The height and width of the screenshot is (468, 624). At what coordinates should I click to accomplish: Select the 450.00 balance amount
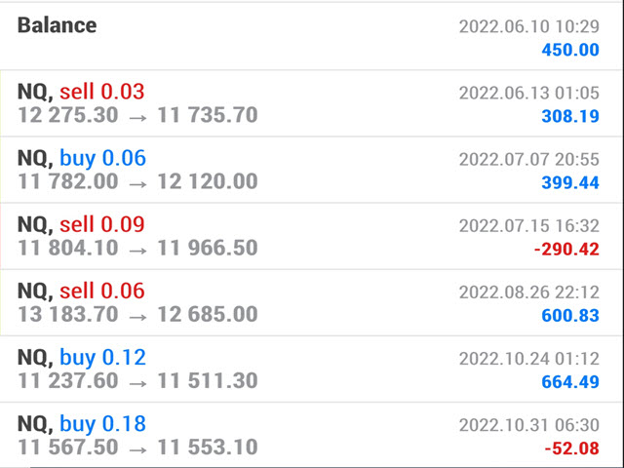(x=570, y=50)
